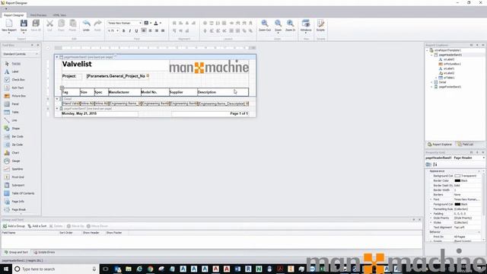Screen dimensions: 487x274
Task: Select the Sparkline control
Action: click(x=17, y=169)
